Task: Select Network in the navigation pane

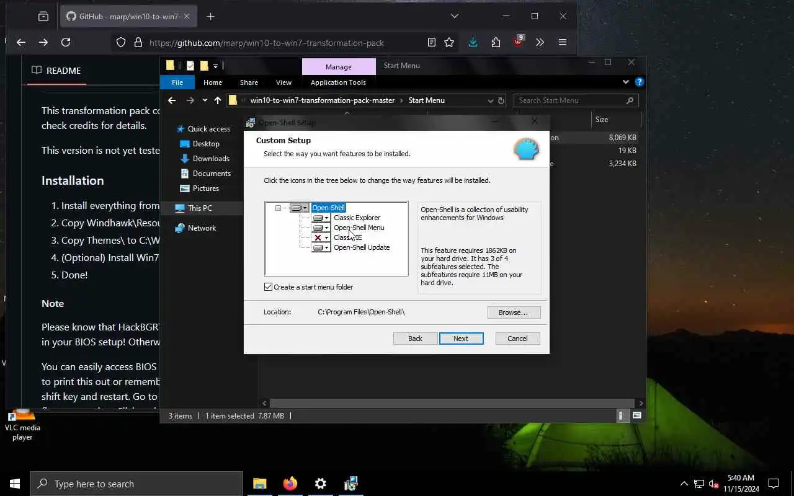Action: pyautogui.click(x=195, y=228)
